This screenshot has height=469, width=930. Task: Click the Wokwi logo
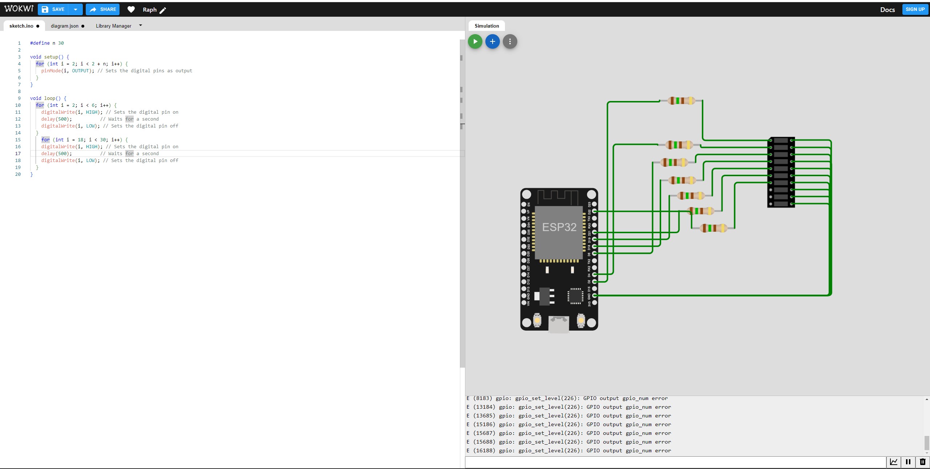click(x=19, y=9)
